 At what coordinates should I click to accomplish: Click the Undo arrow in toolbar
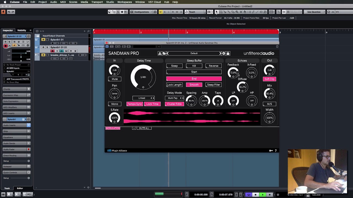coord(9,12)
